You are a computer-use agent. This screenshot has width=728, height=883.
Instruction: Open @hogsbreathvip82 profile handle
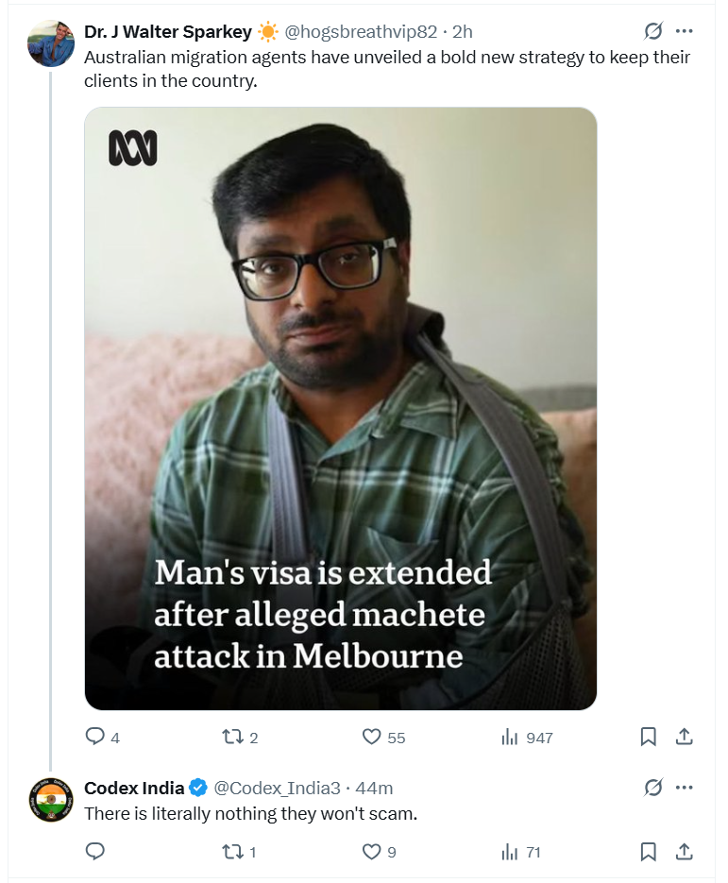[361, 31]
